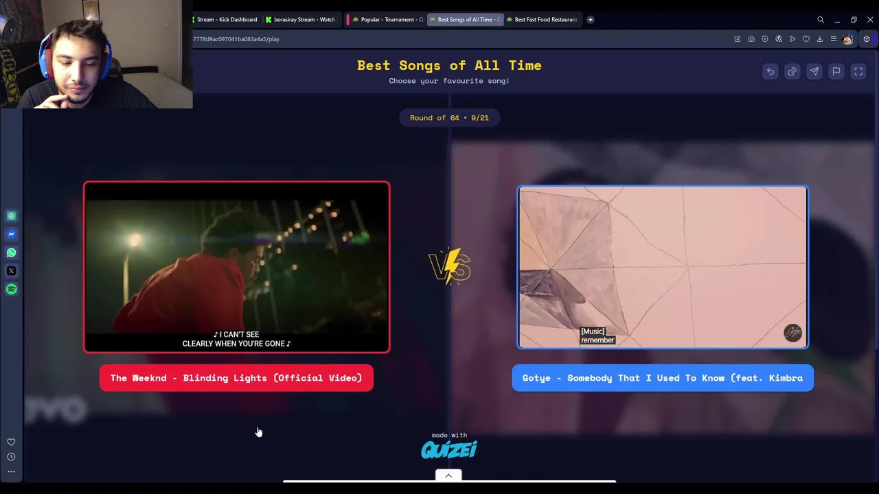
Task: Click the Quizei logo link
Action: [x=449, y=449]
